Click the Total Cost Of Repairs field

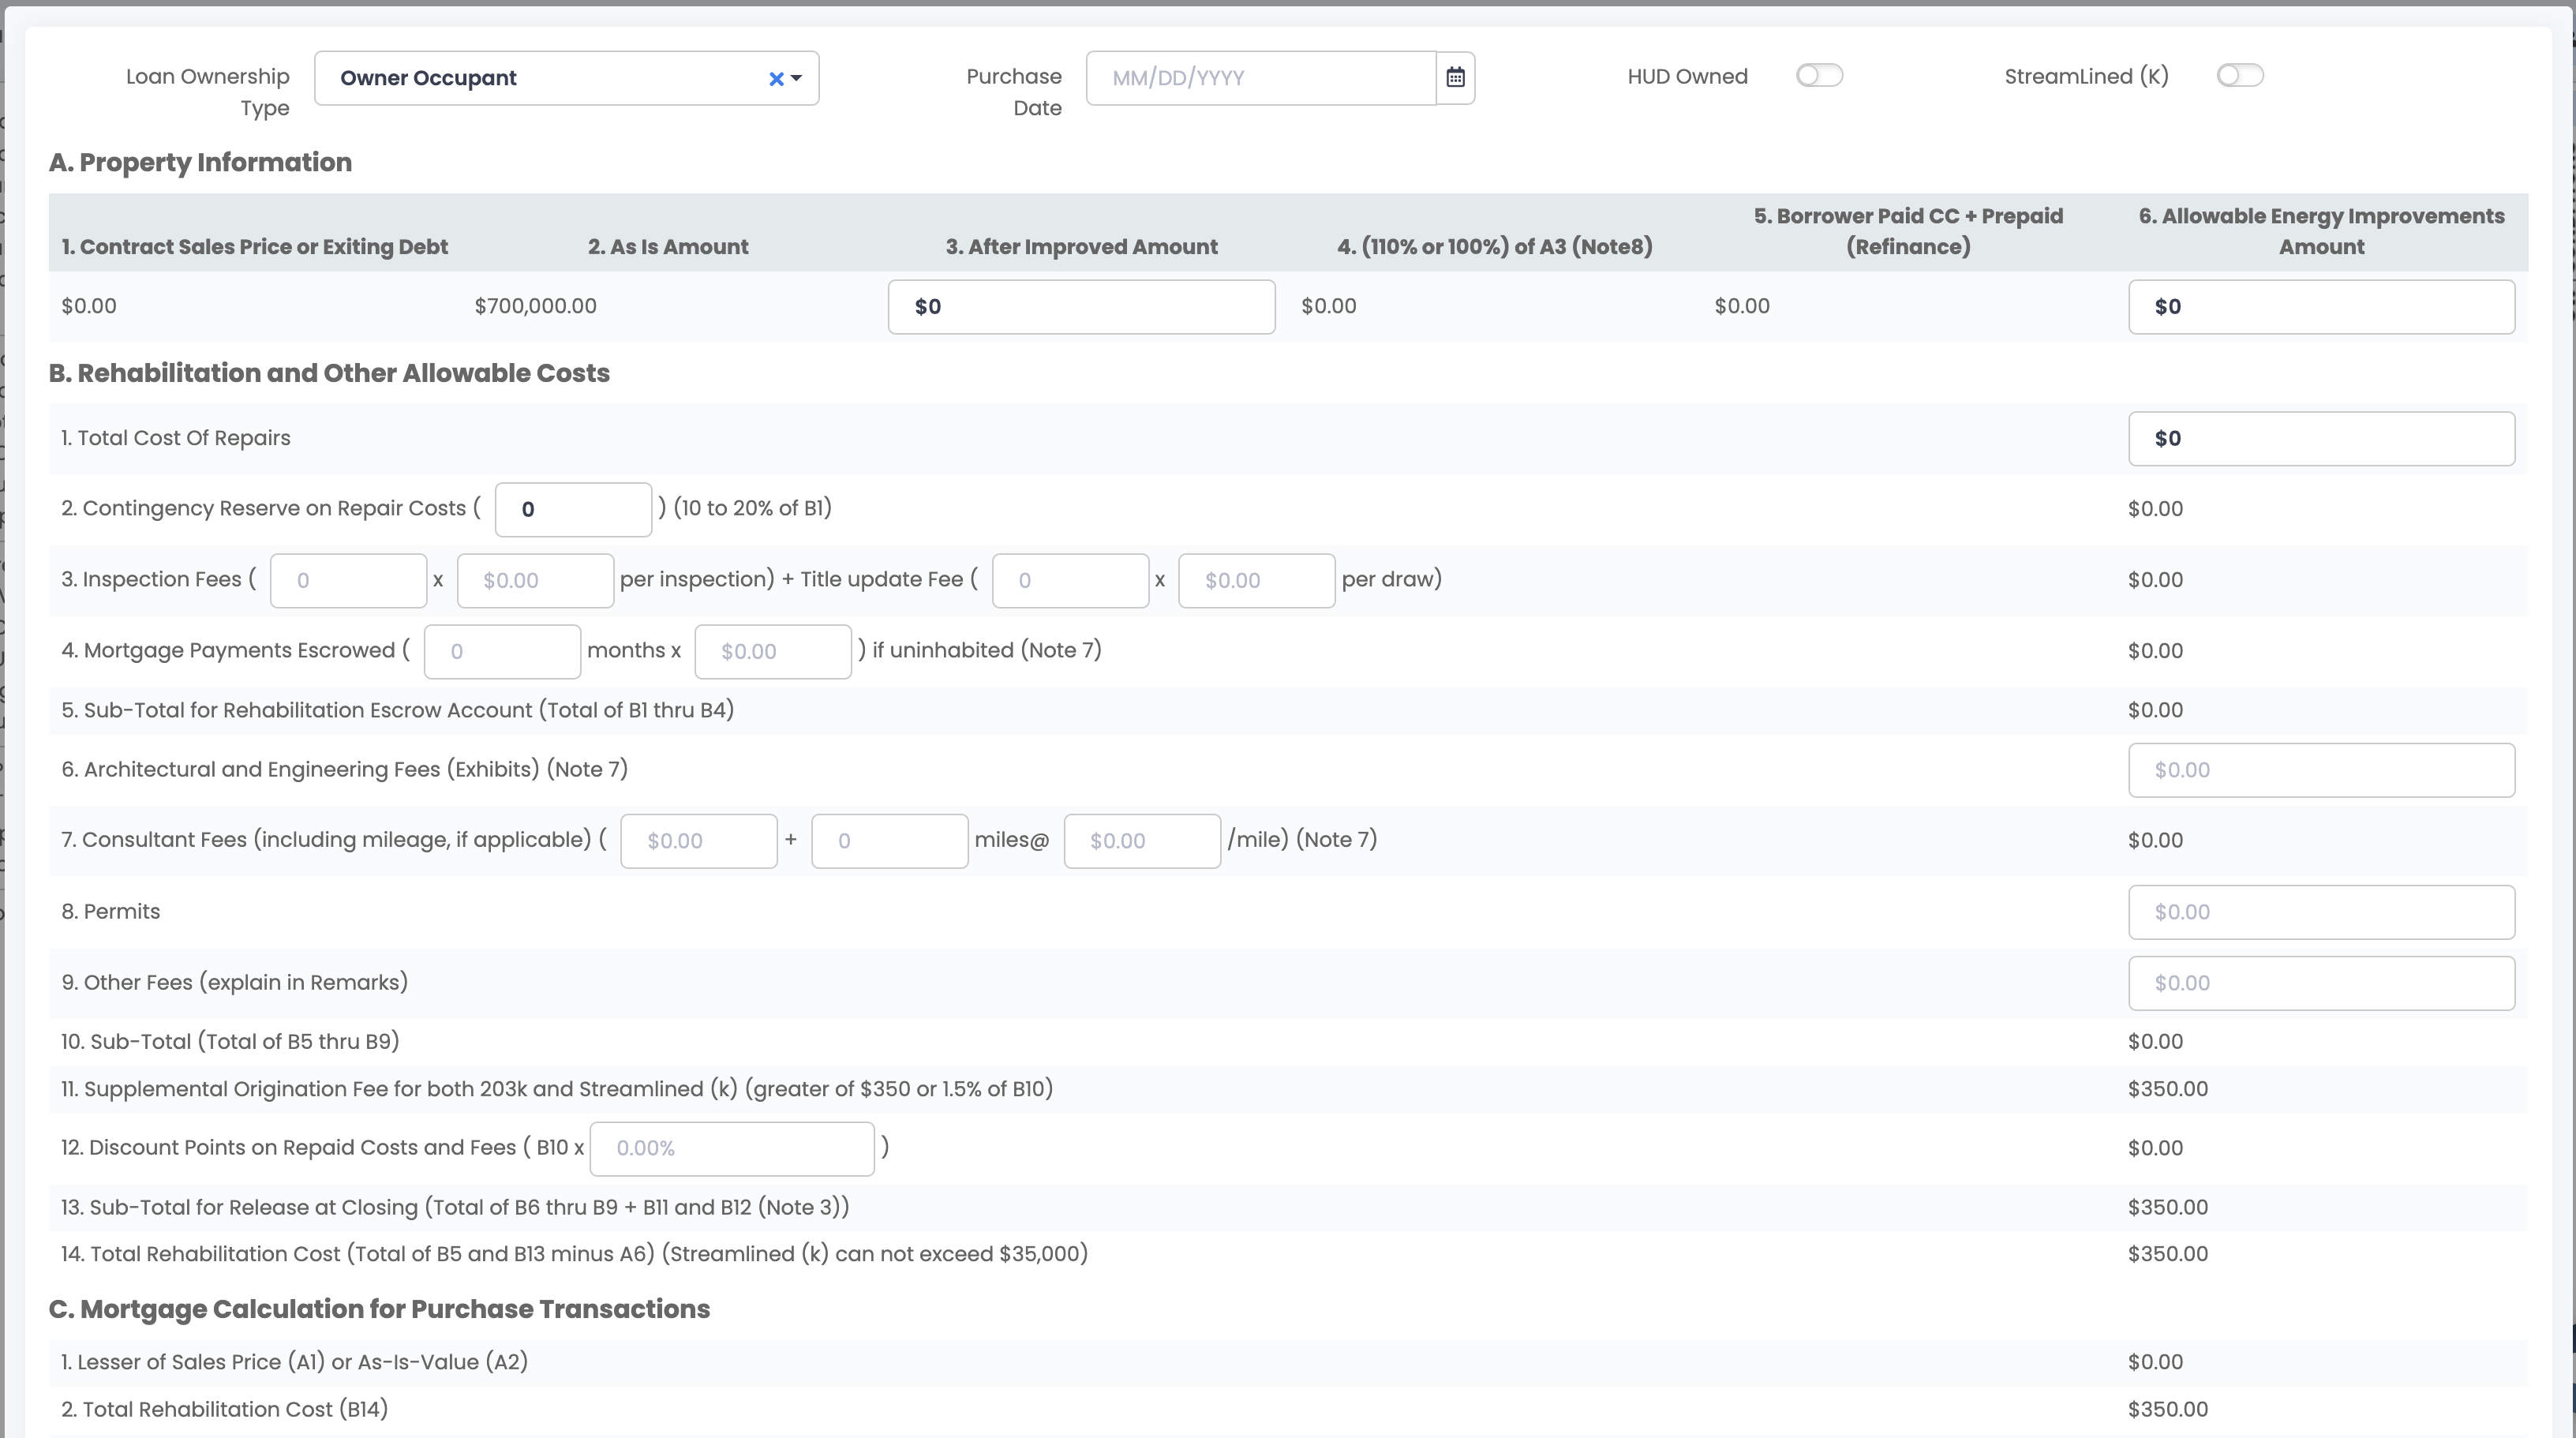[x=2321, y=437]
